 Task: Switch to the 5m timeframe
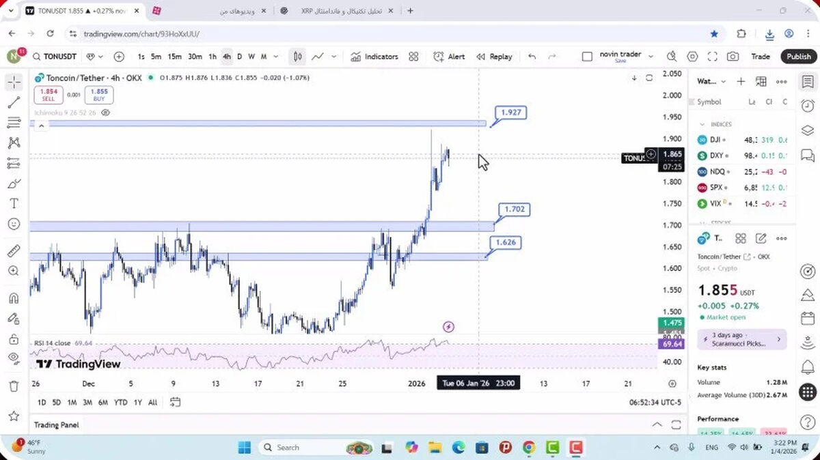[x=156, y=57]
